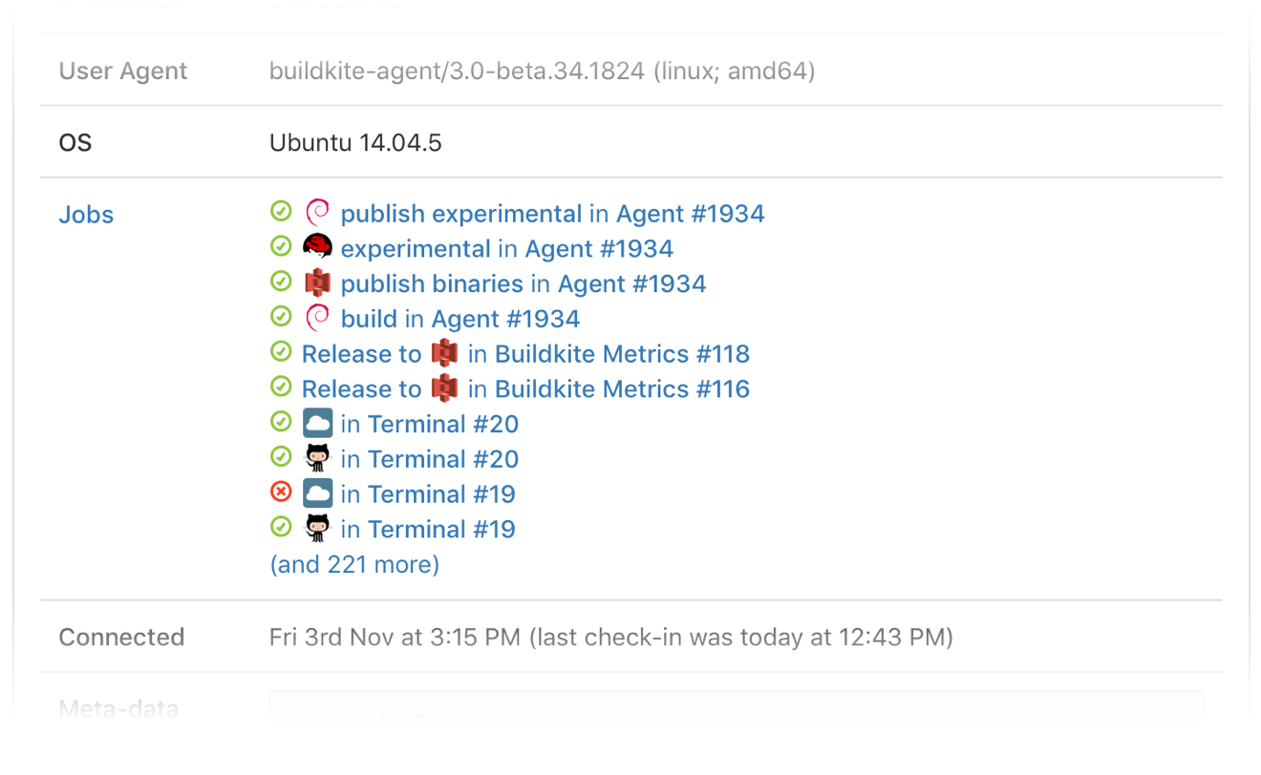The width and height of the screenshot is (1261, 775).
Task: Click the red failed status icon
Action: (x=281, y=492)
